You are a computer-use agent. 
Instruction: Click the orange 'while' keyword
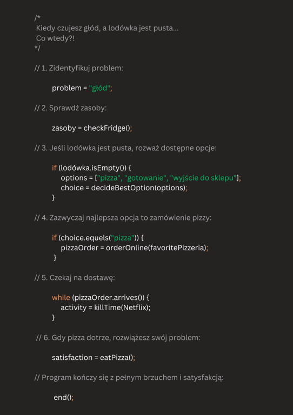click(61, 298)
